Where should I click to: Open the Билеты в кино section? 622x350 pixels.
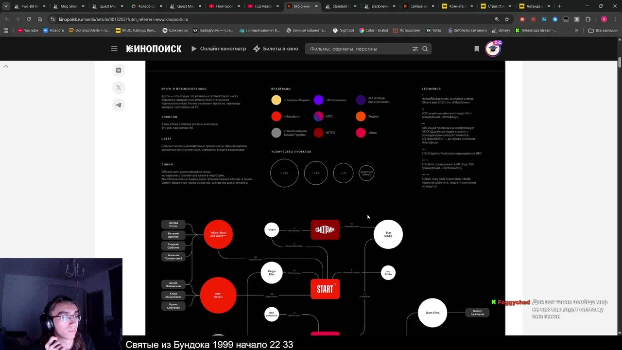(x=276, y=49)
